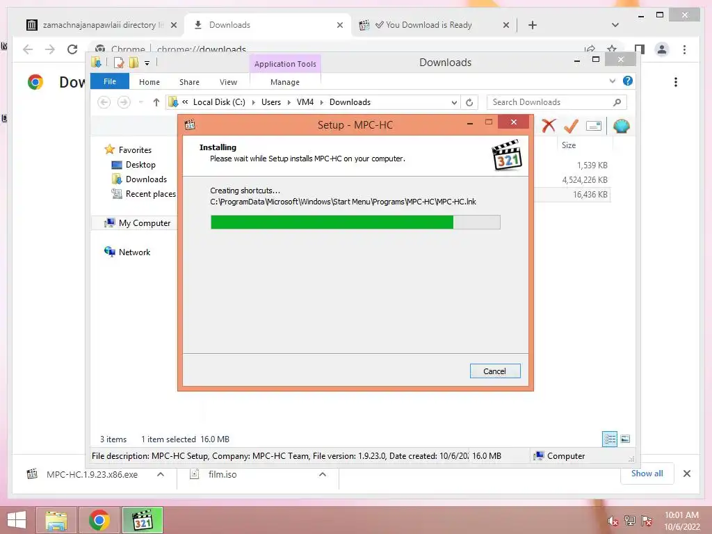Click the explorer Back arrow button

pos(104,102)
